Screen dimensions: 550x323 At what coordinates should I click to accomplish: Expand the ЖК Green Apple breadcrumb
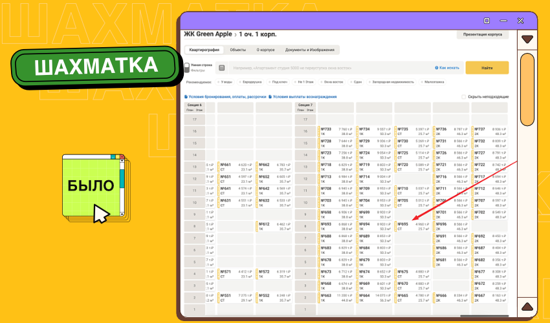tap(209, 34)
